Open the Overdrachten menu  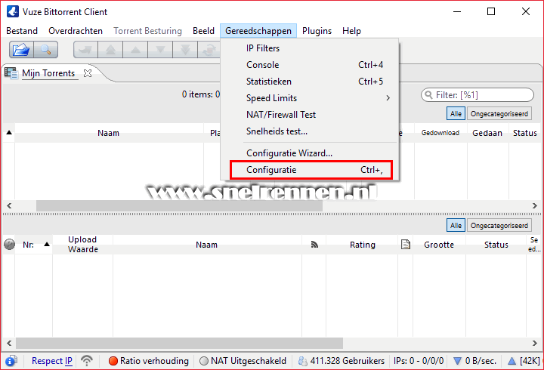tap(76, 31)
